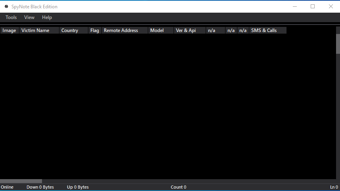Click the vertical scrollbar thumb
This screenshot has height=191, width=340.
coord(338,43)
